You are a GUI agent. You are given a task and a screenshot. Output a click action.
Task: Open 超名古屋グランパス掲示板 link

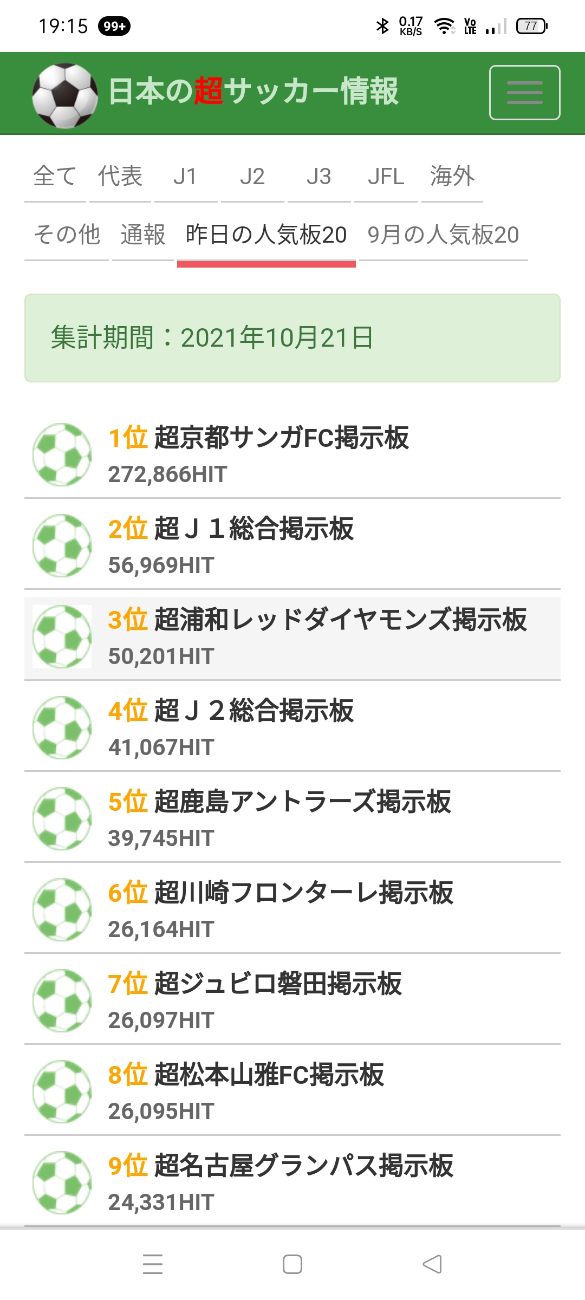click(x=303, y=1166)
